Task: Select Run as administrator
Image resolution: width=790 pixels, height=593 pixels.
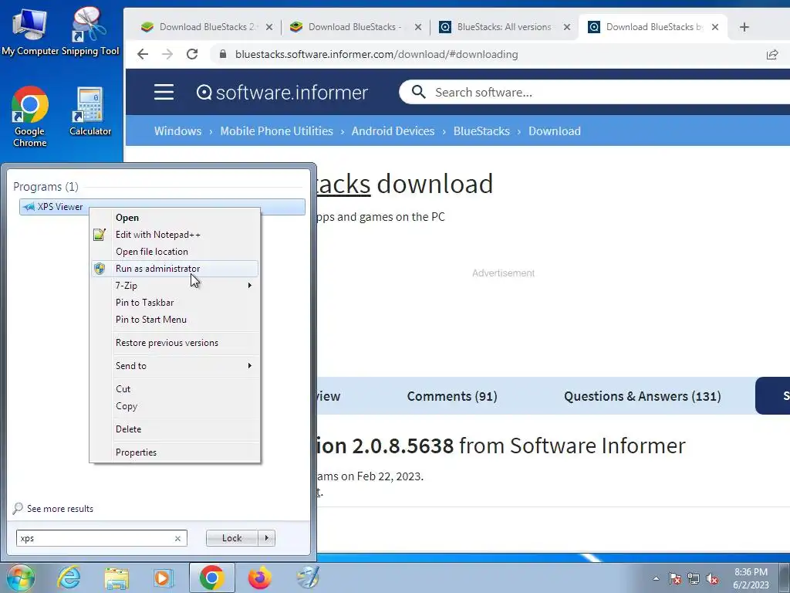Action: click(174, 269)
